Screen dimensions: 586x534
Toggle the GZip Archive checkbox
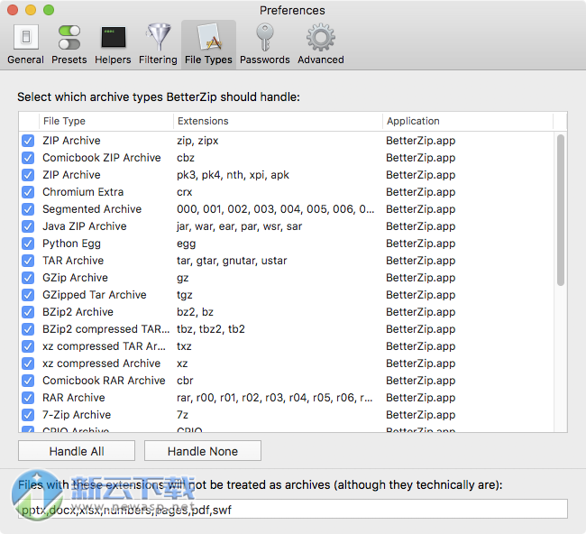point(28,278)
